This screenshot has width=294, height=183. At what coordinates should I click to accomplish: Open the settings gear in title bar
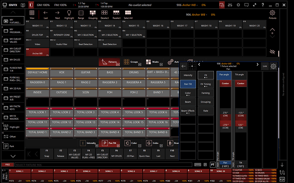(x=238, y=5)
